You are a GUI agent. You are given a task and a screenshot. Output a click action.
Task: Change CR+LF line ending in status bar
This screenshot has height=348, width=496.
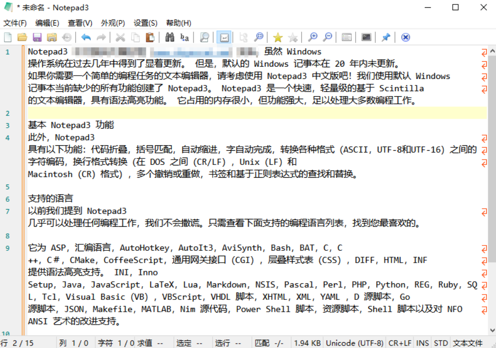coord(400,343)
